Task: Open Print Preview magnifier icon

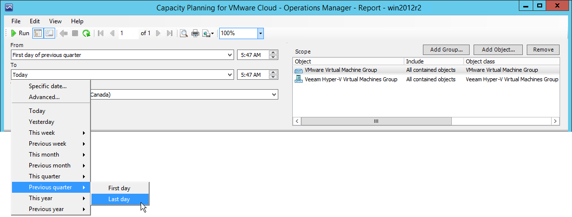Action: tap(184, 33)
